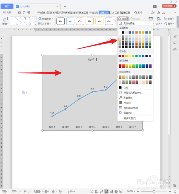Click the Text Wrap icon
Image resolution: width=179 pixels, height=194 pixels.
point(151,19)
